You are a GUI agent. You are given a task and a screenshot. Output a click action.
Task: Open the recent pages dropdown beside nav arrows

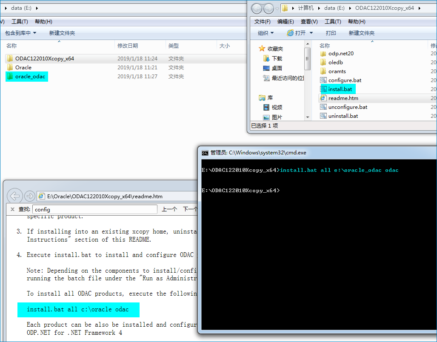click(x=277, y=9)
